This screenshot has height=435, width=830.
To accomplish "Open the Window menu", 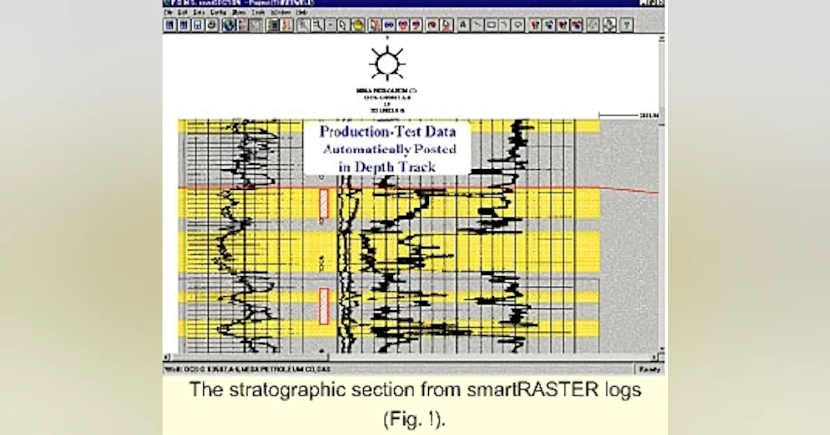I will 280,12.
